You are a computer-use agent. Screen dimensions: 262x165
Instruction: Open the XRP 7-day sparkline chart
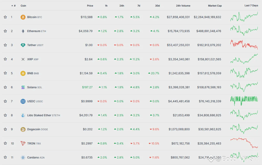[244, 59]
